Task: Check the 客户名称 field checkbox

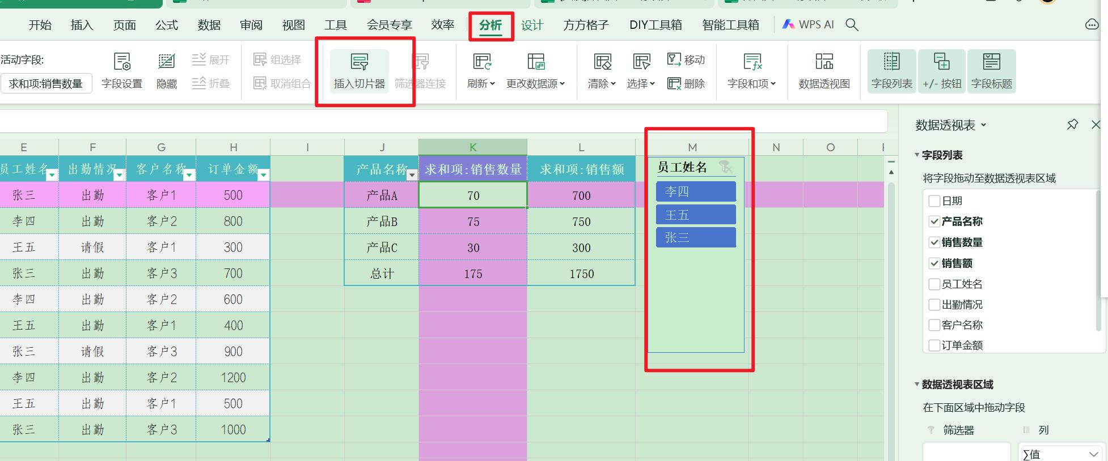Action: coord(934,325)
